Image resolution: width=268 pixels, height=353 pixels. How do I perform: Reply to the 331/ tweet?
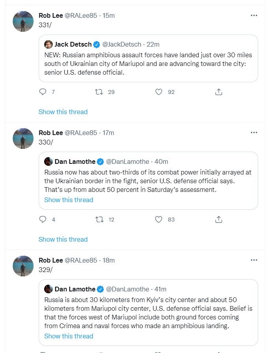pos(43,92)
